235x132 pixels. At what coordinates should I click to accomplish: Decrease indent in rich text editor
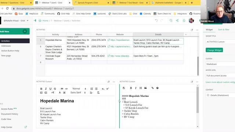[x=41, y=93]
